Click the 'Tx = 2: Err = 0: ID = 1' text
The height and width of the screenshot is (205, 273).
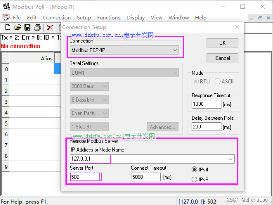(x=30, y=37)
